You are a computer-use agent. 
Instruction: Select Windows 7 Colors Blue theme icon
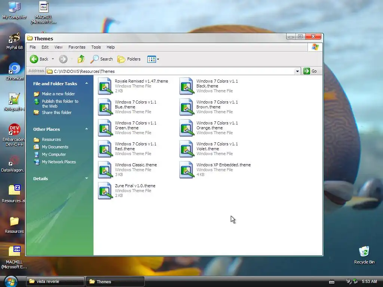(105, 107)
